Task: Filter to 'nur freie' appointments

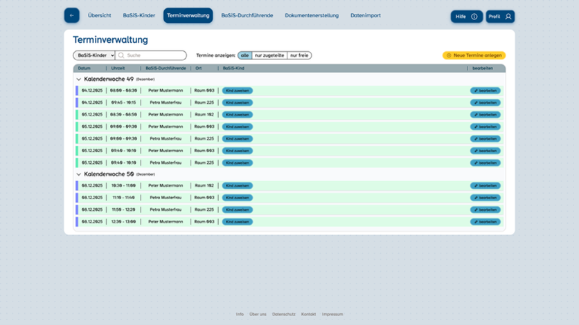Action: point(299,55)
